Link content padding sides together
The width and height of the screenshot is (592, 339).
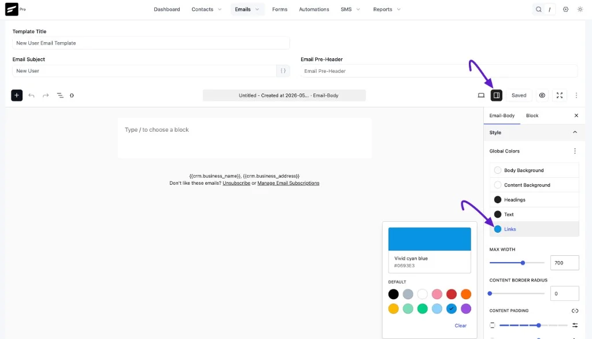(x=575, y=311)
